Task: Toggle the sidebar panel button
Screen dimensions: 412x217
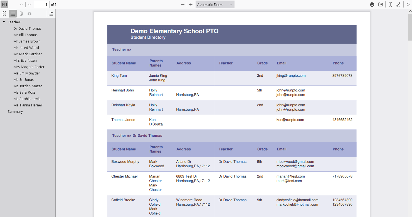Action: [x=4, y=4]
